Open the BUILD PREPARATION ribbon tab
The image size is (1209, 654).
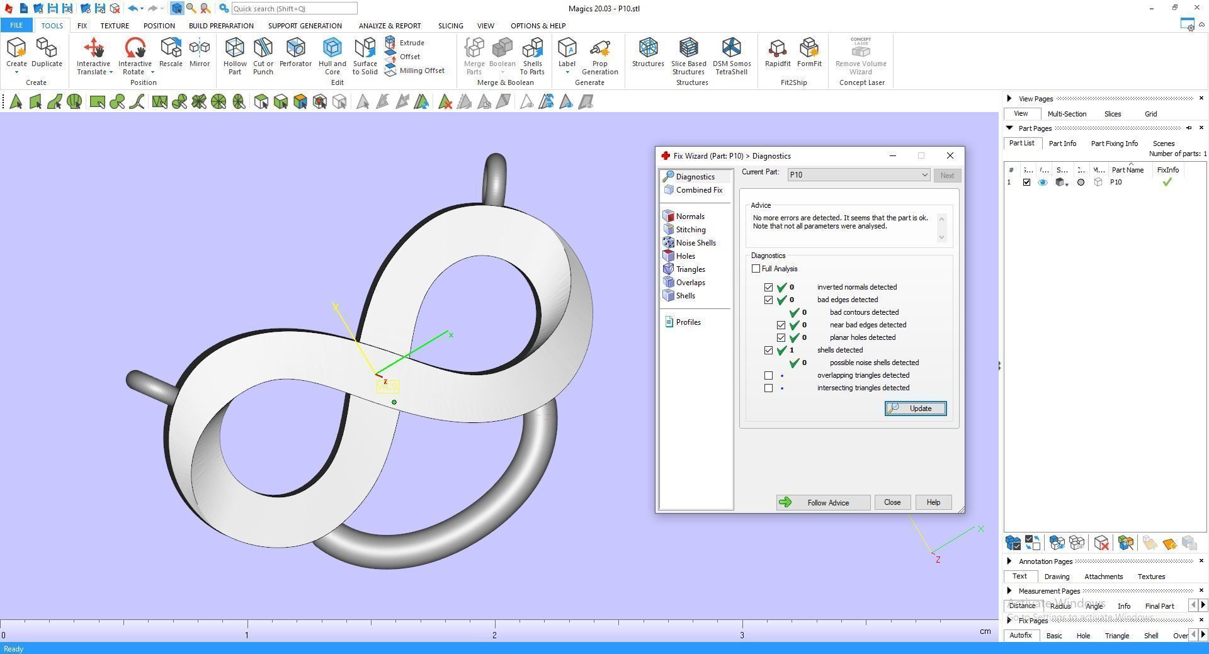(221, 26)
